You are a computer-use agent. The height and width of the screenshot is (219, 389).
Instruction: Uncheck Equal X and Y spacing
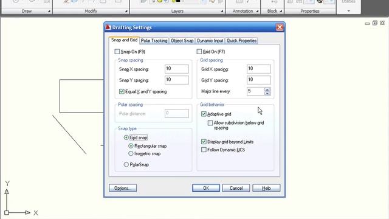(x=122, y=92)
